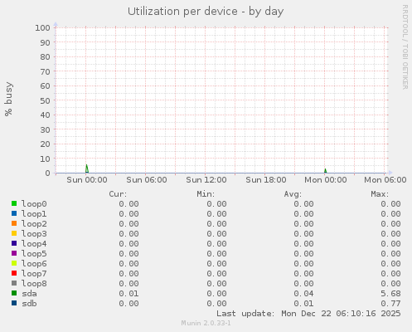Click the 'Munin 2.0.33-1' version footer
This screenshot has height=332, width=412.
(206, 323)
